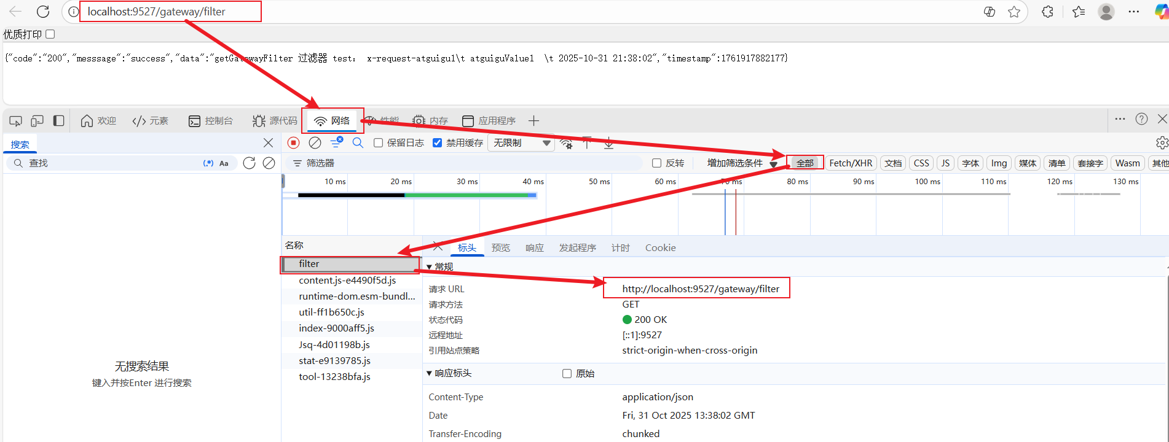Open the 增加筛选条件 more filters dropdown
1169x442 pixels.
pos(742,163)
